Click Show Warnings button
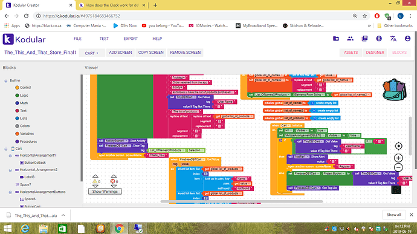The width and height of the screenshot is (417, 234). [x=105, y=192]
